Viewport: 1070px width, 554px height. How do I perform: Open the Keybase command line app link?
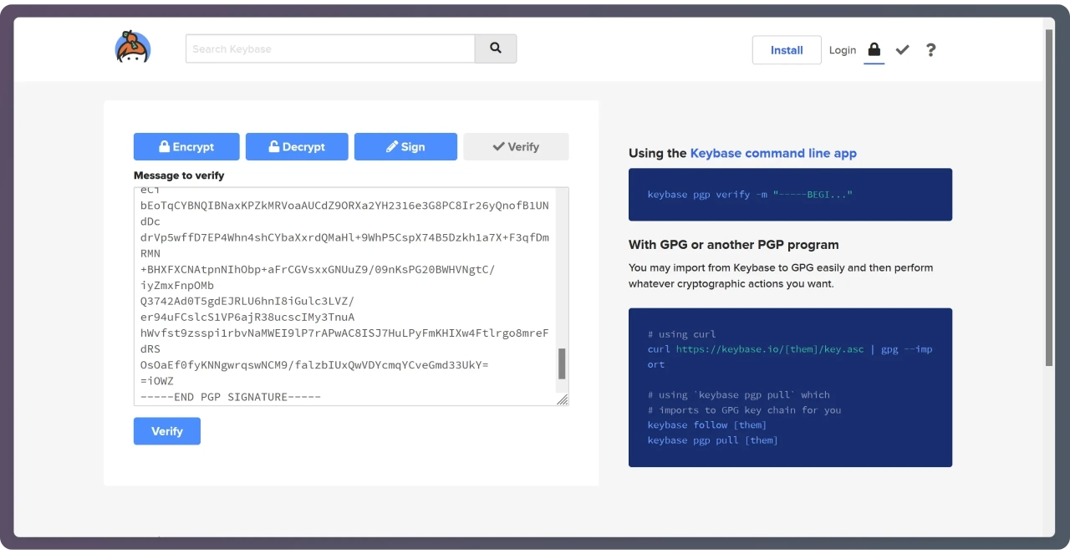[x=773, y=153]
